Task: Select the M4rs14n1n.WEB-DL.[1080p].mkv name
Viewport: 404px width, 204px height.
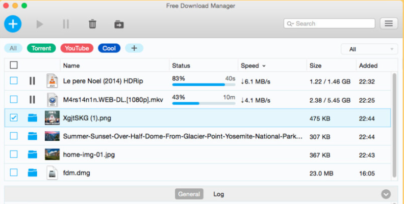Action: [113, 100]
